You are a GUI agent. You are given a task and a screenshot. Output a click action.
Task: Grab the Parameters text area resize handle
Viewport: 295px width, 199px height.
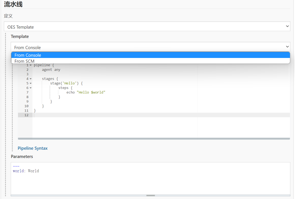[x=150, y=195]
